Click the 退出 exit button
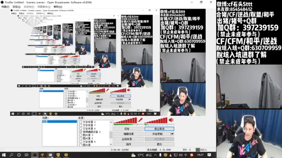 point(159,144)
